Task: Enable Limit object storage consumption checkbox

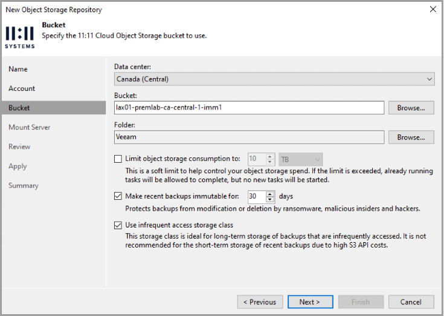Action: click(x=118, y=159)
